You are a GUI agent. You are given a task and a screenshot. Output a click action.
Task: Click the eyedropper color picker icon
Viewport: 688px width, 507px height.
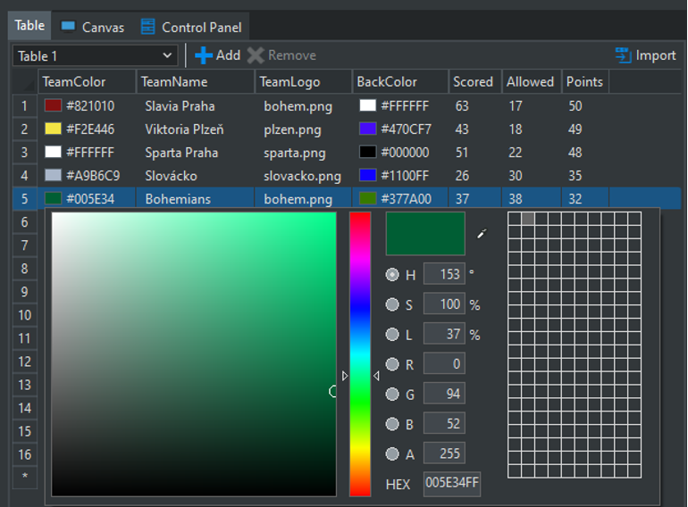[483, 233]
